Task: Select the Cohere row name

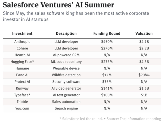Action: 22,48
